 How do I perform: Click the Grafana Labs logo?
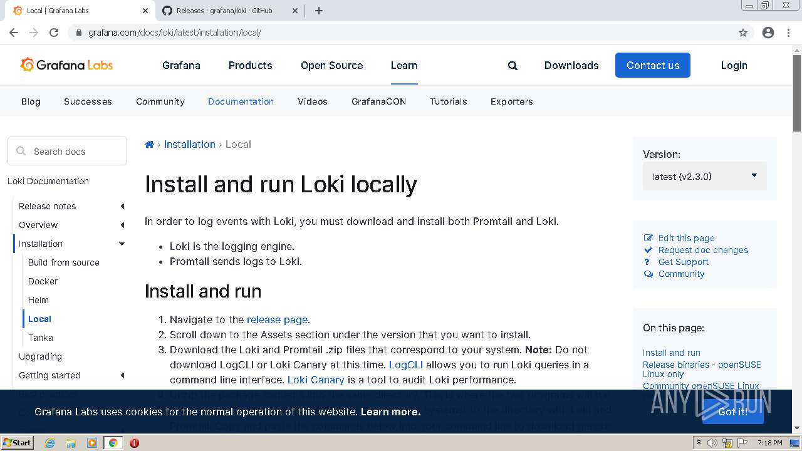click(66, 65)
